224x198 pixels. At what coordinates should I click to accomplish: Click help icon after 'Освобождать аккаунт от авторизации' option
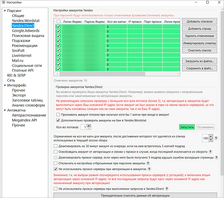211,151
